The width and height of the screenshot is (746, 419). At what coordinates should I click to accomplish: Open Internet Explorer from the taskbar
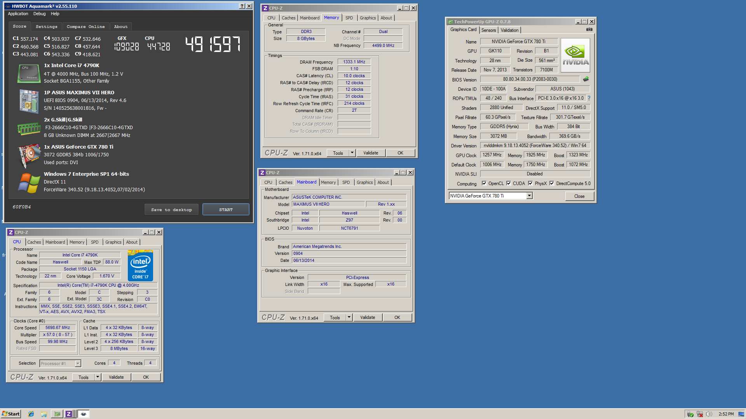click(x=31, y=414)
